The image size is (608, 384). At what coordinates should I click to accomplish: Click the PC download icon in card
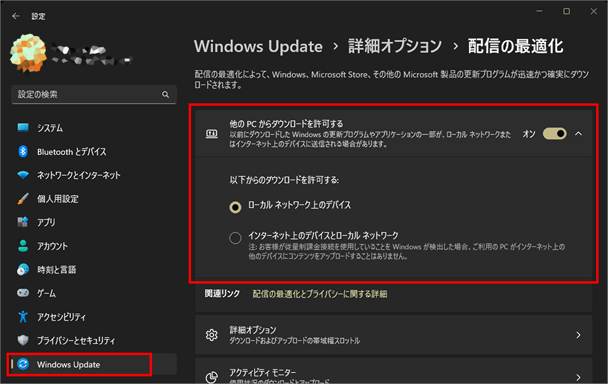[x=212, y=134]
